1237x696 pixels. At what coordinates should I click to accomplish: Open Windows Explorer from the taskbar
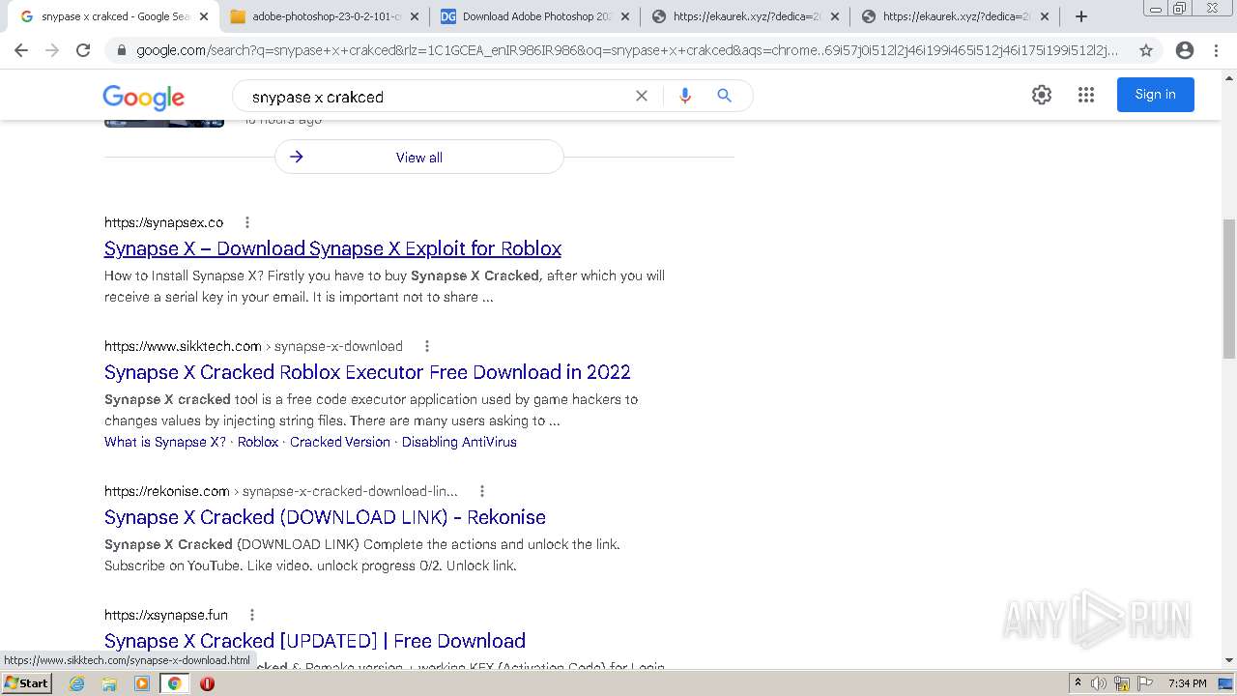click(x=109, y=683)
